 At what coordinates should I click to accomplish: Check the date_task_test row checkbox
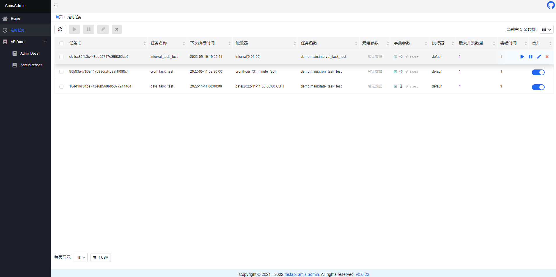61,87
